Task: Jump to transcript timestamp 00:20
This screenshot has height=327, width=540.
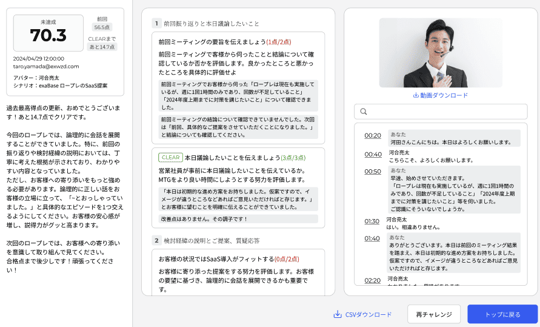Action: click(x=373, y=136)
